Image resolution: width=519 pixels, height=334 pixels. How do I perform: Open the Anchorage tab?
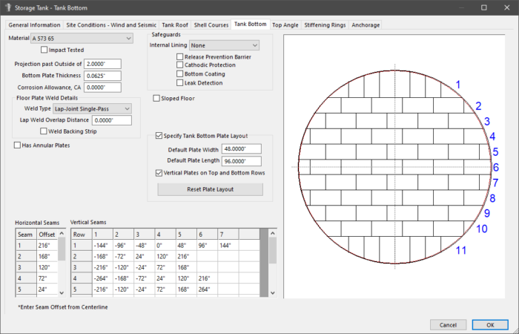366,24
